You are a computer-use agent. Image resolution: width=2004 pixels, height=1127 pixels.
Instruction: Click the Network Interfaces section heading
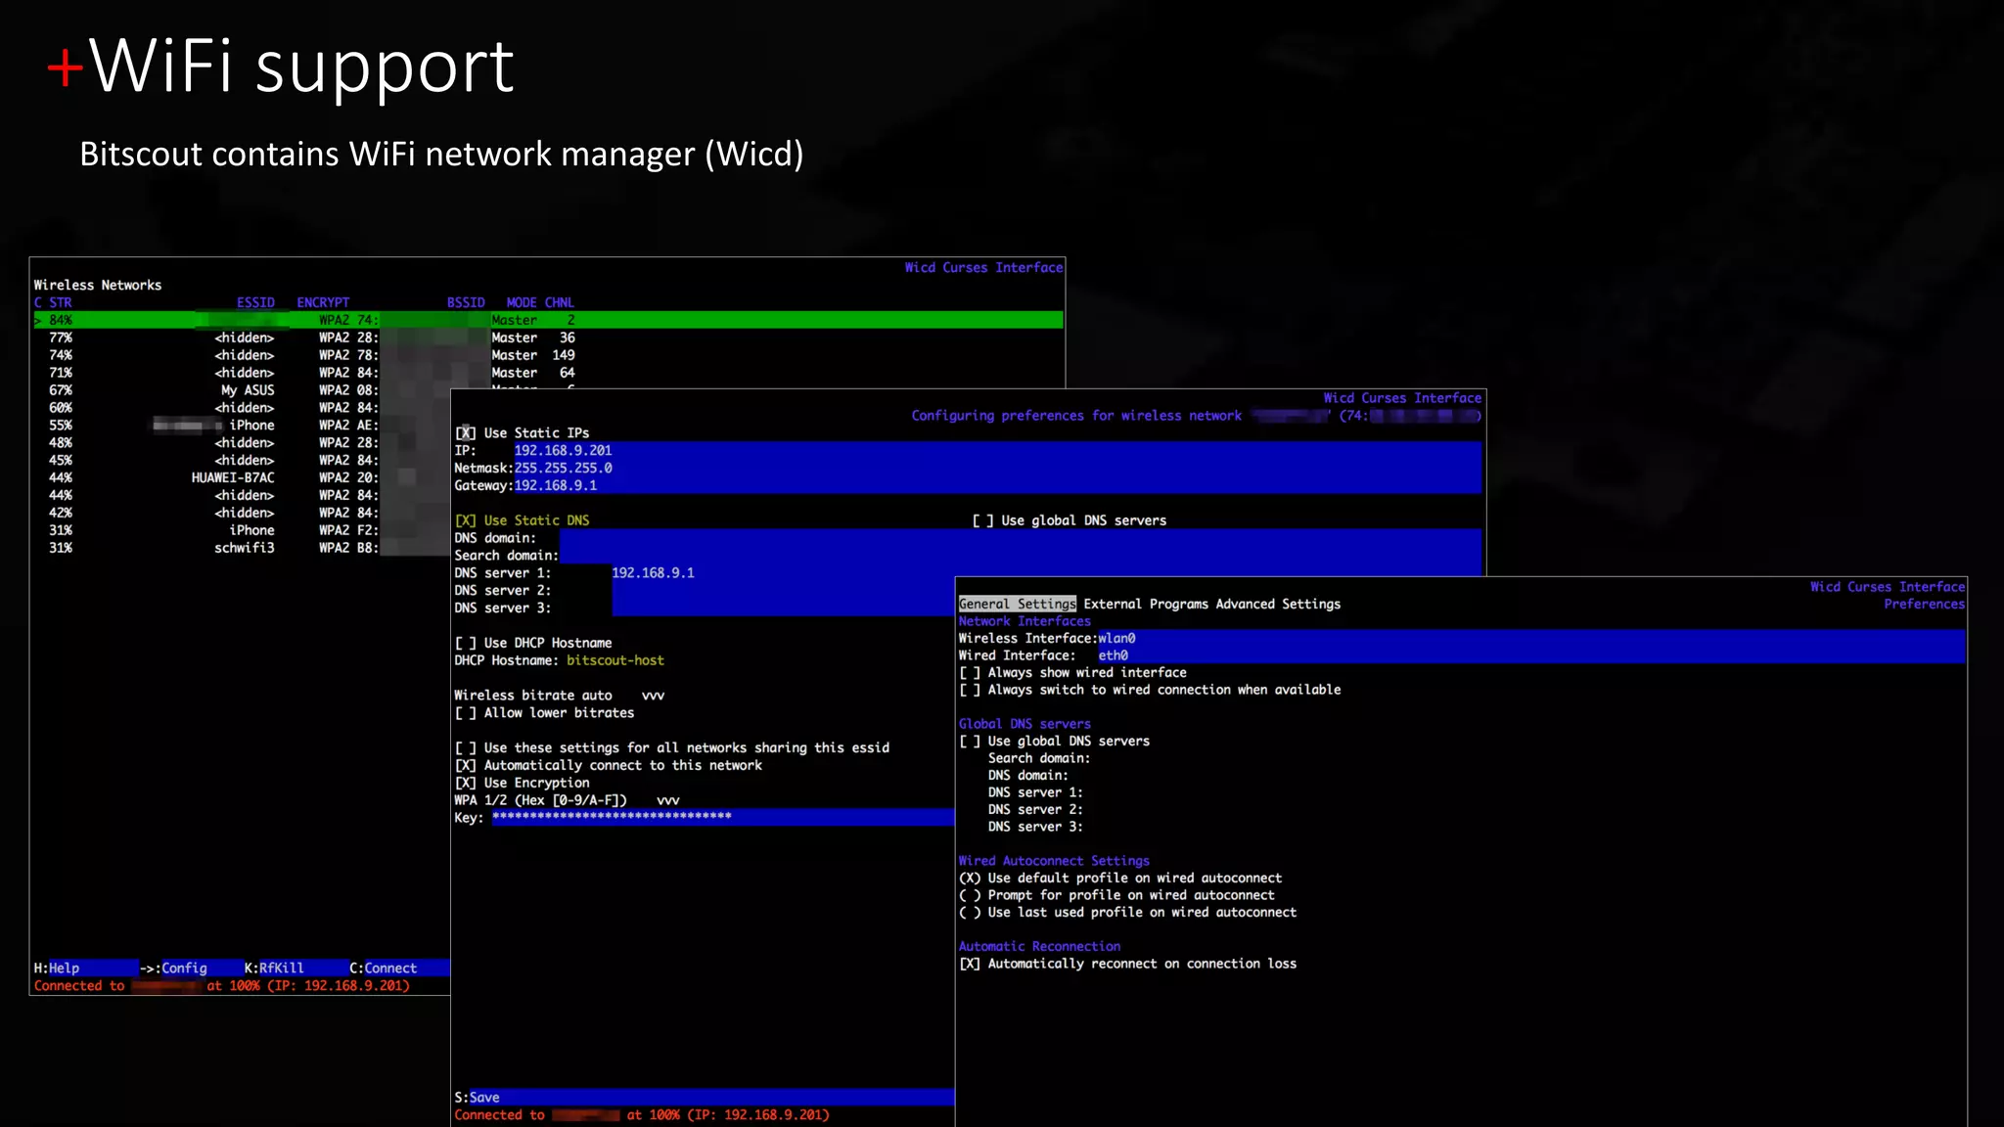click(1025, 621)
